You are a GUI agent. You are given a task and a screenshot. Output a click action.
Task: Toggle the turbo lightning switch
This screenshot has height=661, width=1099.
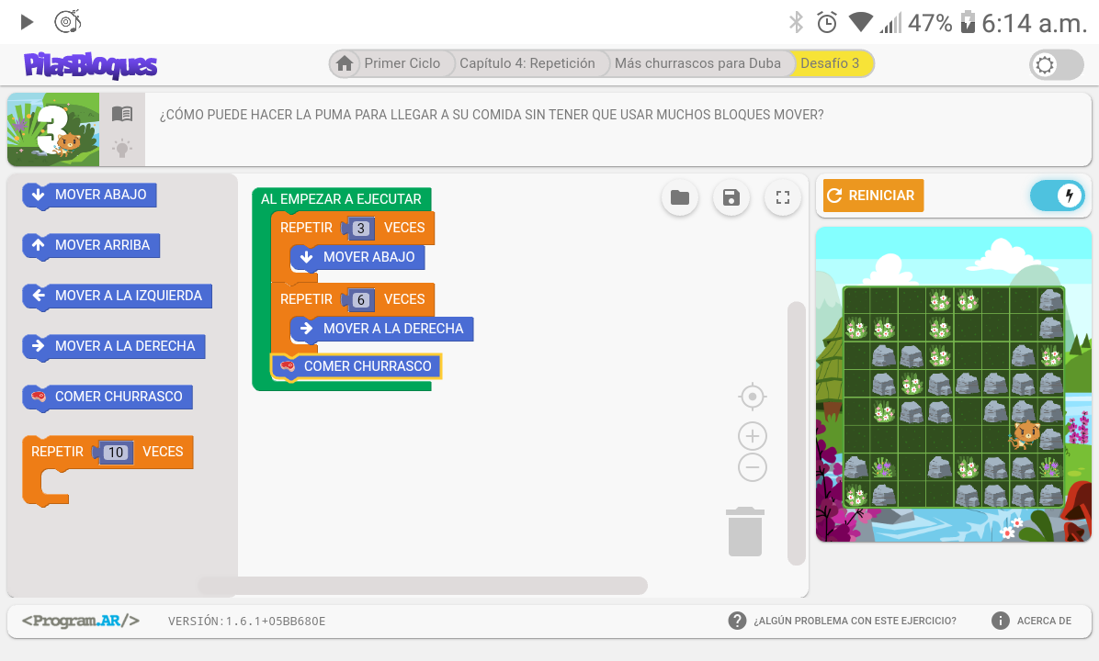1058,196
